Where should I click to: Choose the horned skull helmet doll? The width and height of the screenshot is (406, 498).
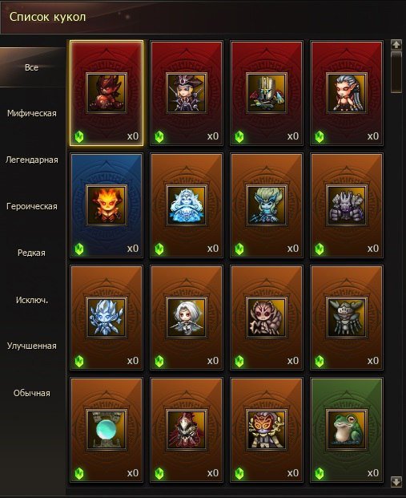[x=347, y=318]
